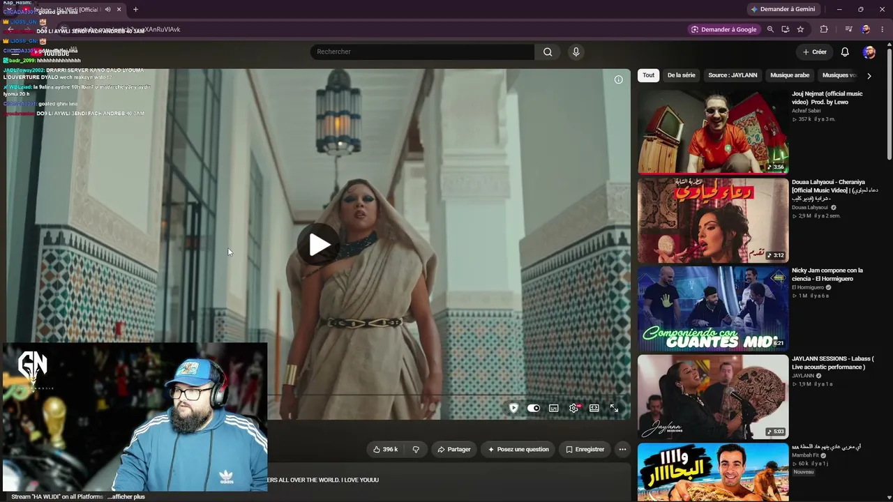This screenshot has height=502, width=893.
Task: Click the YouTube search magnifier button
Action: 548,52
